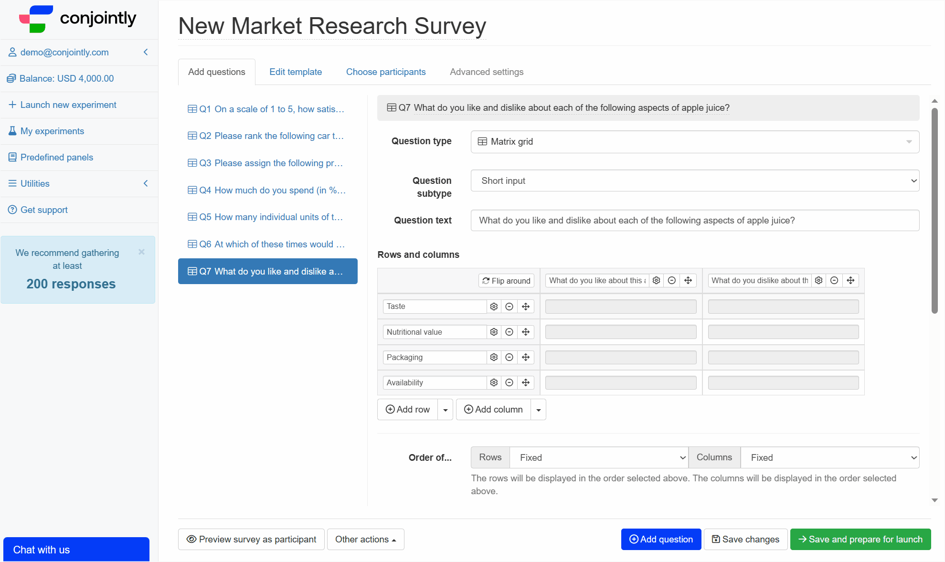Select question Q2 Please rank car

(x=267, y=136)
